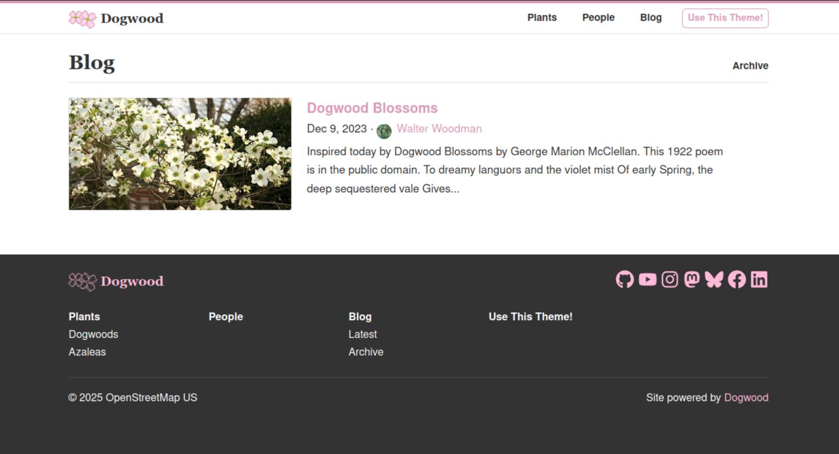Follow the Dogwood link after 'Site powered by'
The width and height of the screenshot is (839, 454).
point(746,398)
